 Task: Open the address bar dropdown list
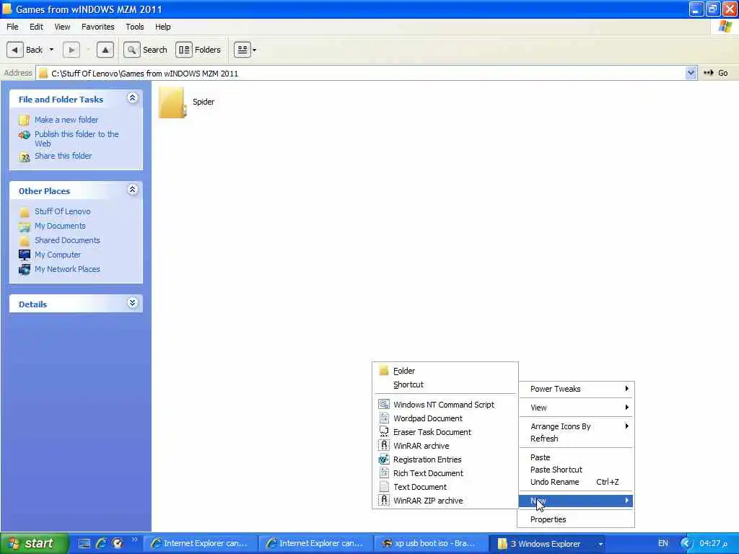pyautogui.click(x=691, y=73)
